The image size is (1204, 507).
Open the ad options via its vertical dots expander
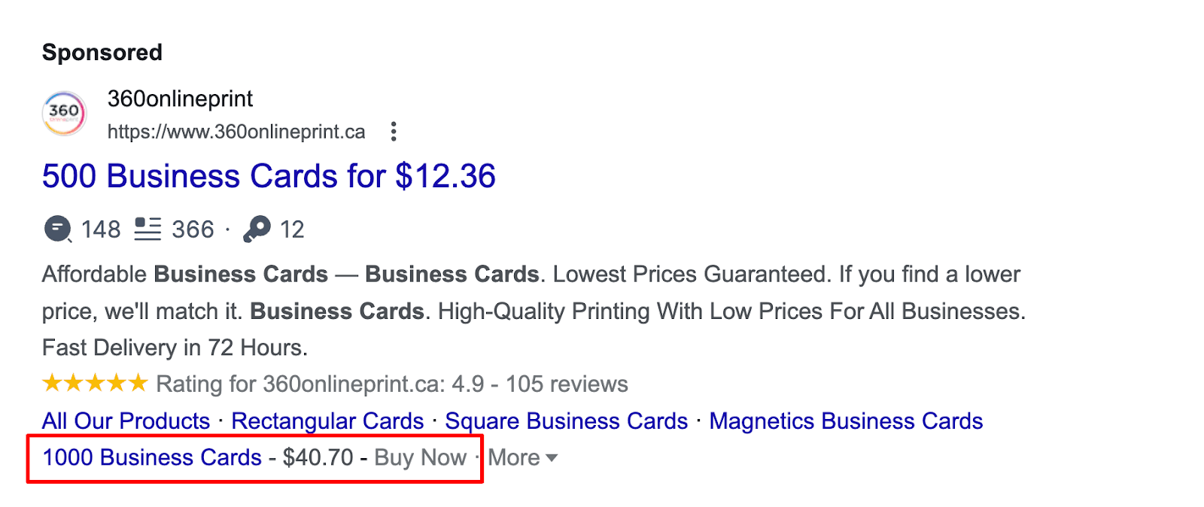click(394, 131)
